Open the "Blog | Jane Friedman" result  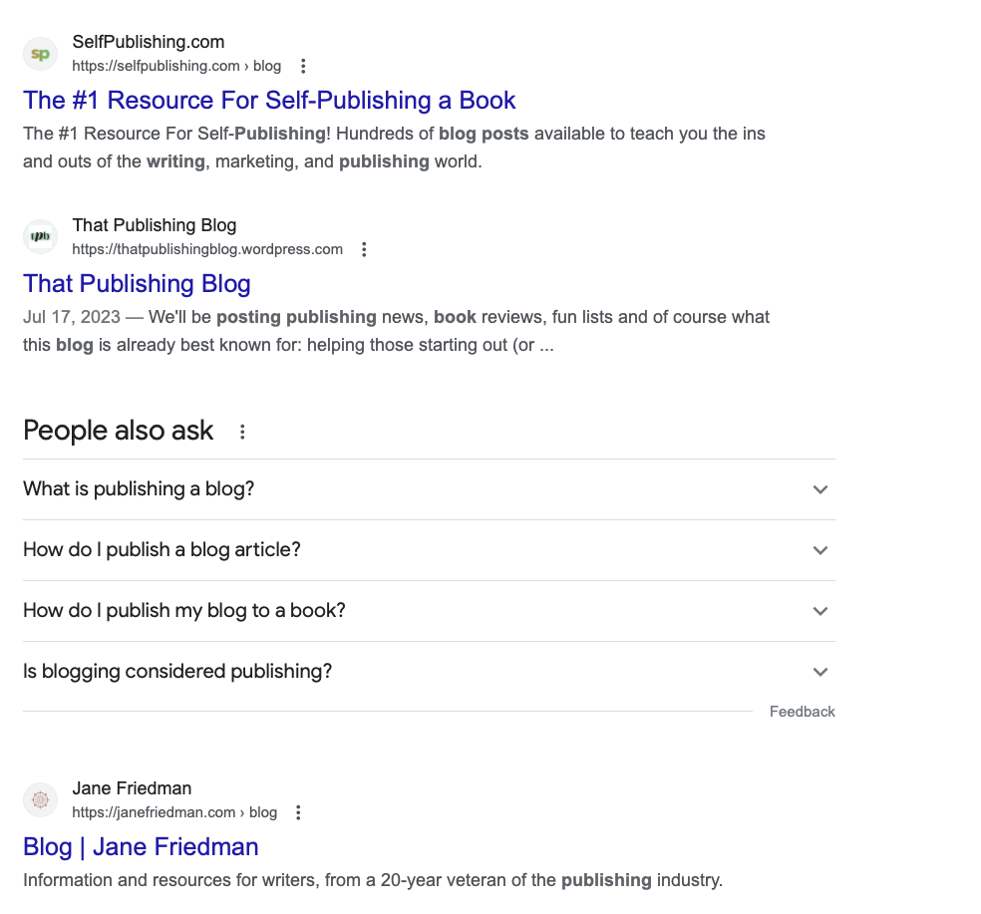[141, 847]
